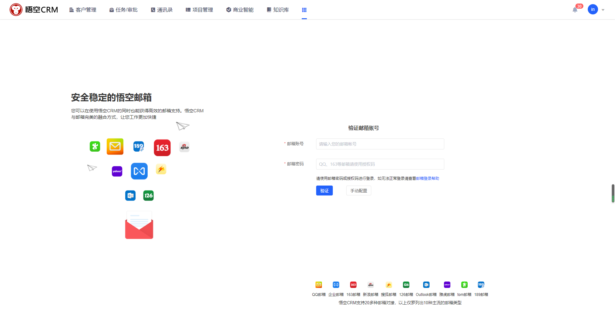Select Outlook邮箱 icon in bottom row
615x310 pixels.
tap(426, 285)
